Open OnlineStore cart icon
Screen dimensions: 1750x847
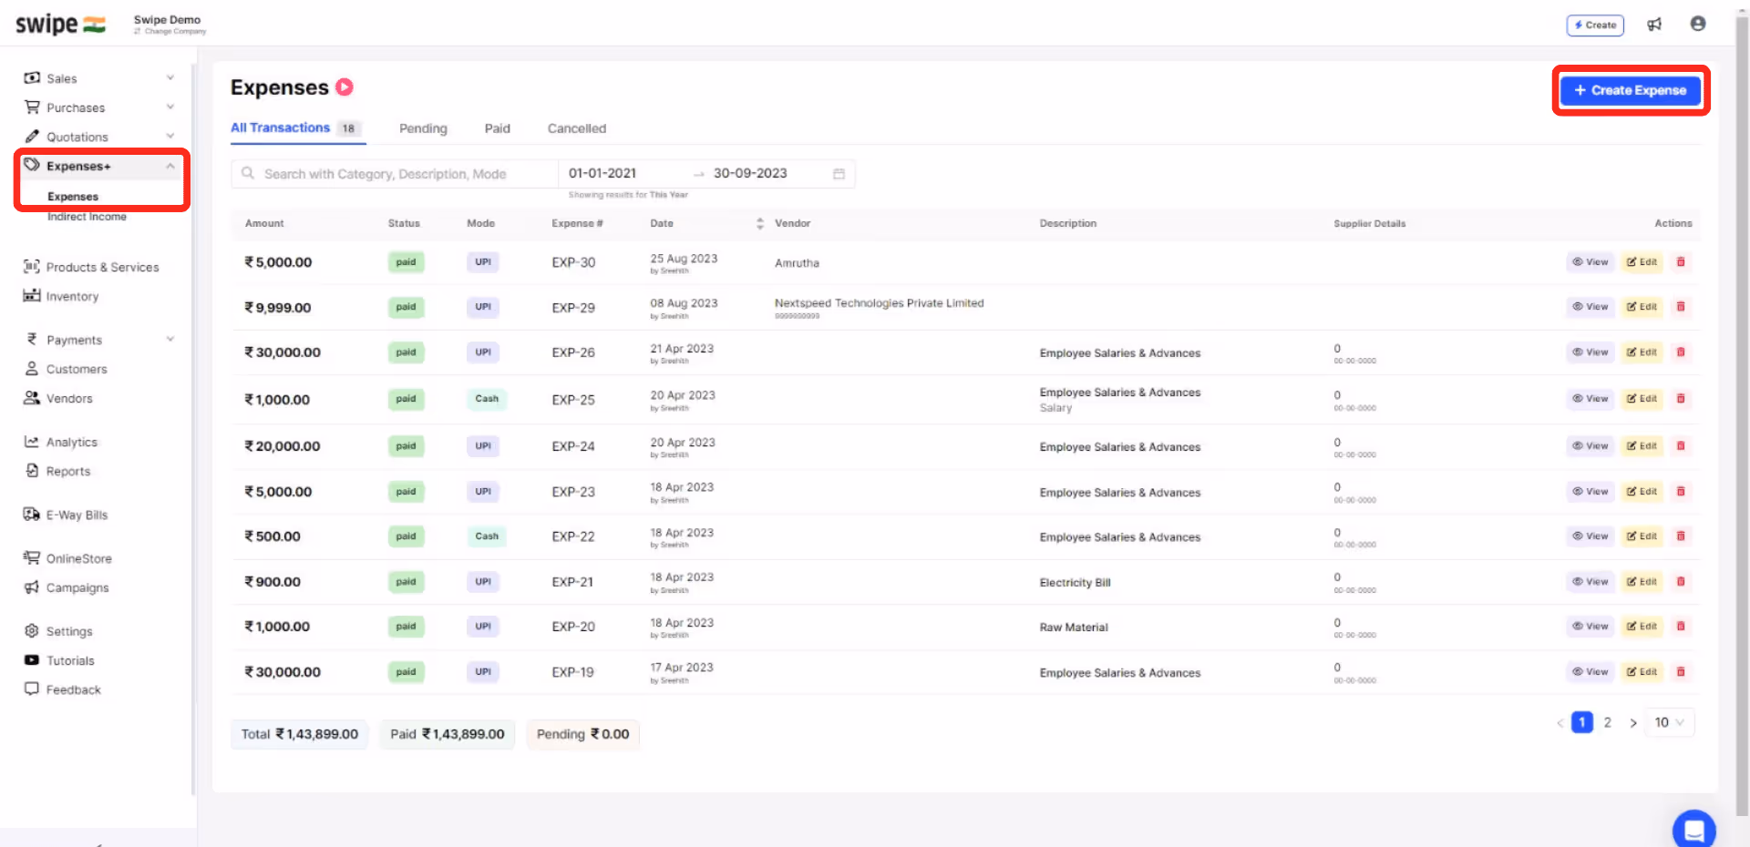click(x=32, y=558)
